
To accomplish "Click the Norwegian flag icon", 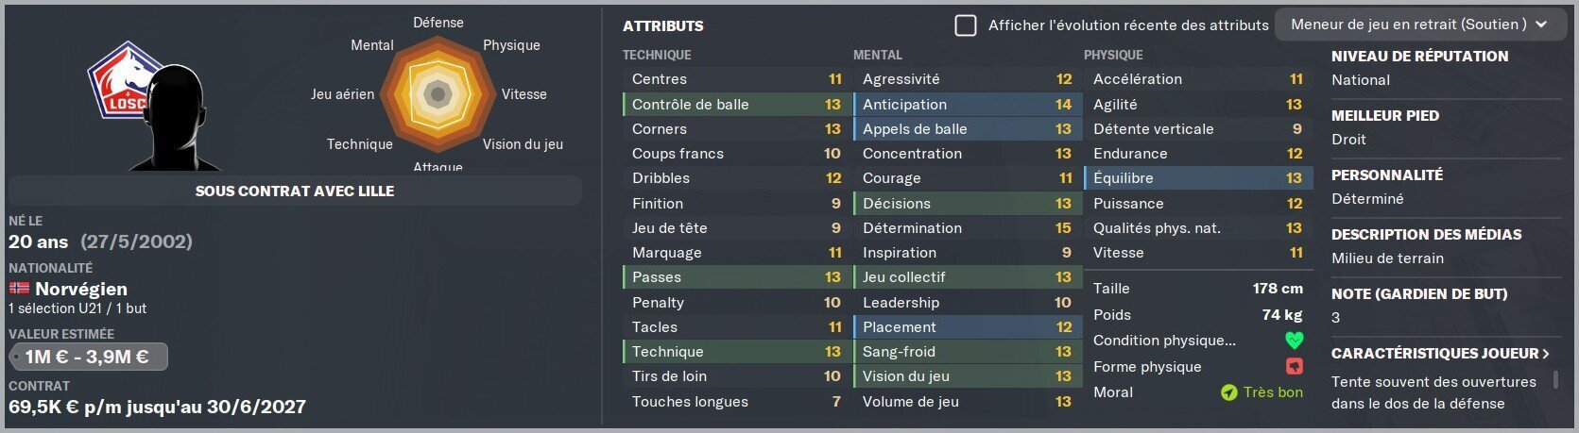I will click(19, 289).
